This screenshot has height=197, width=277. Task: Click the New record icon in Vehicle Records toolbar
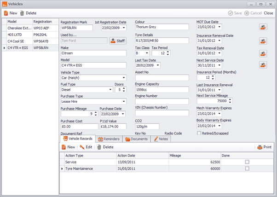[x=63, y=147]
